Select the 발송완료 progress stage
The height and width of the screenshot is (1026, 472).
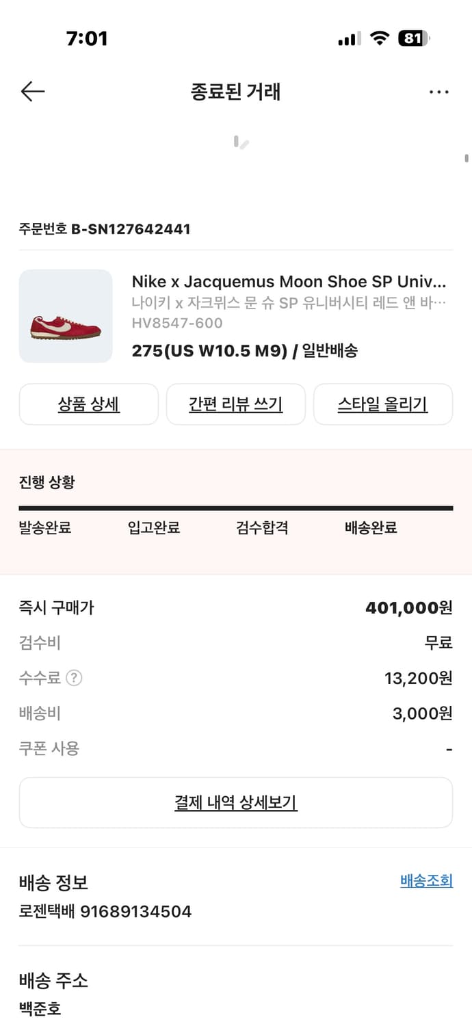pos(45,527)
